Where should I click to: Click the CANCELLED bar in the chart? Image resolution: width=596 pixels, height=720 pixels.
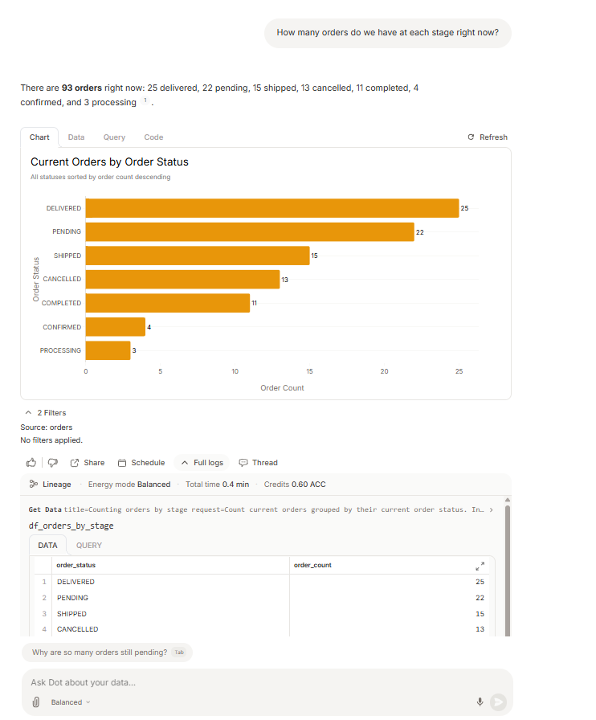click(183, 279)
